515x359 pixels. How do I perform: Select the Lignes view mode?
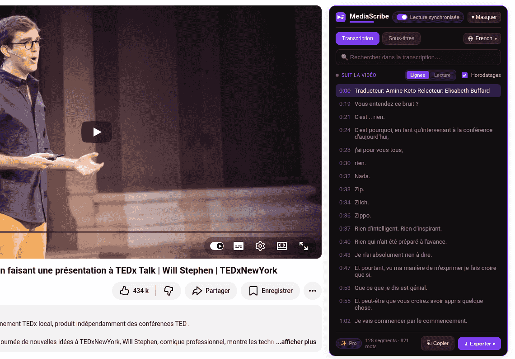point(417,76)
